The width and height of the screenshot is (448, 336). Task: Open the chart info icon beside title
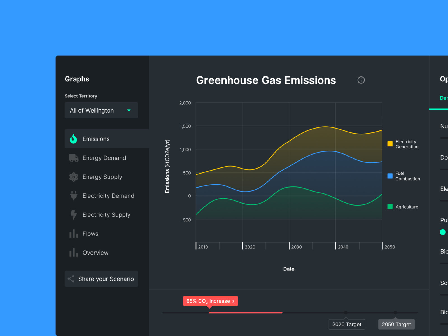click(x=361, y=80)
